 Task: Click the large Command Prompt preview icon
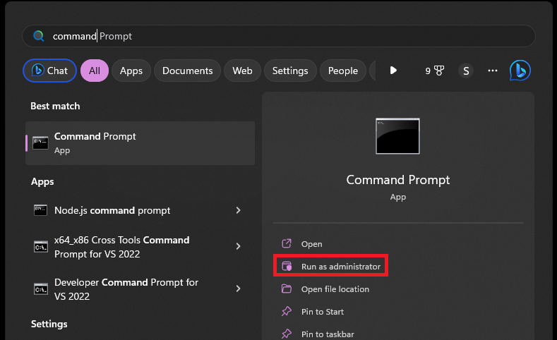point(397,136)
